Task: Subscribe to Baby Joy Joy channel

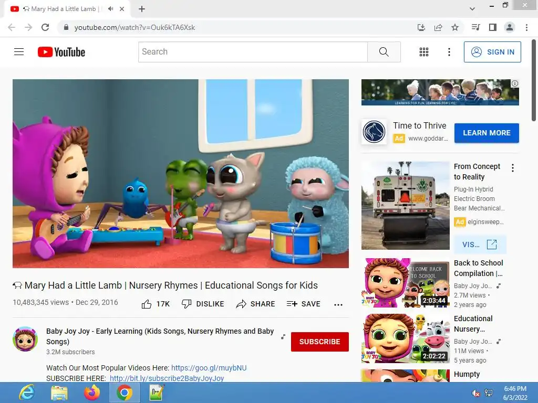Action: click(320, 342)
